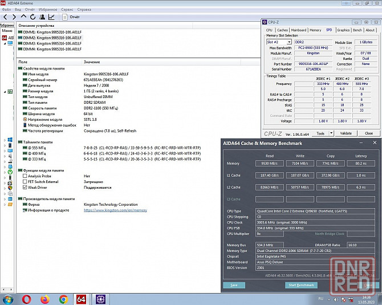Uncheck the Weak Driver checkbox
The image size is (382, 305).
[x=25, y=188]
